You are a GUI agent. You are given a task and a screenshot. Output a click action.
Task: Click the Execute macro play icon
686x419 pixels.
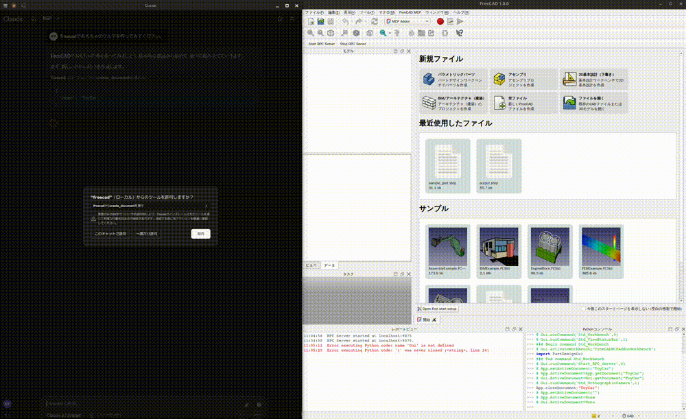460,22
